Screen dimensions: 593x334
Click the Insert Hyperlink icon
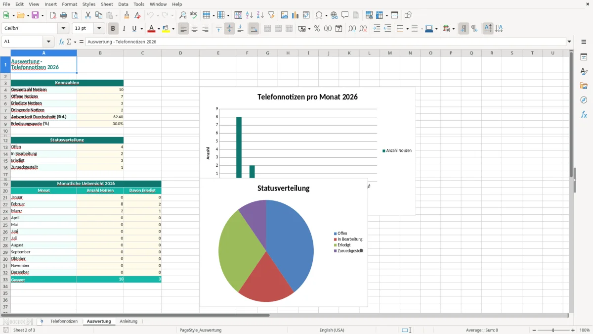click(334, 15)
